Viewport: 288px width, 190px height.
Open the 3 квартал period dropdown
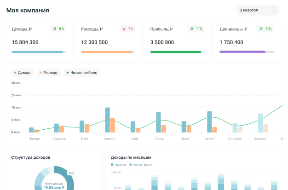point(258,10)
